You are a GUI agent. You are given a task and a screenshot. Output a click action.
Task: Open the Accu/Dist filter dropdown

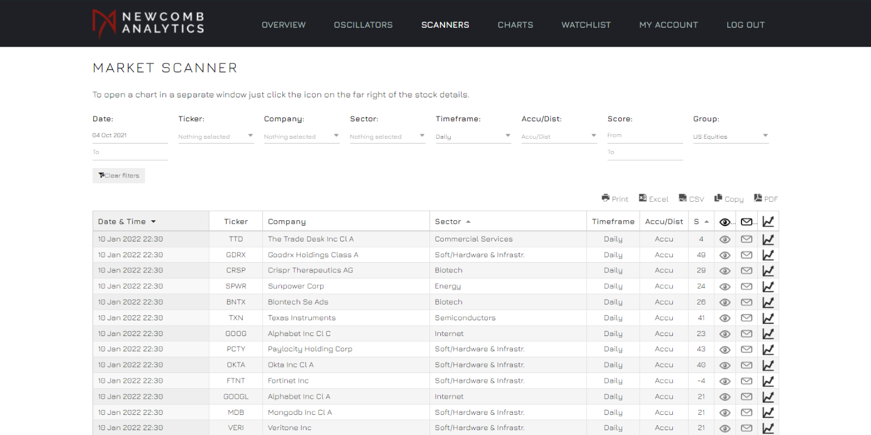coord(559,136)
